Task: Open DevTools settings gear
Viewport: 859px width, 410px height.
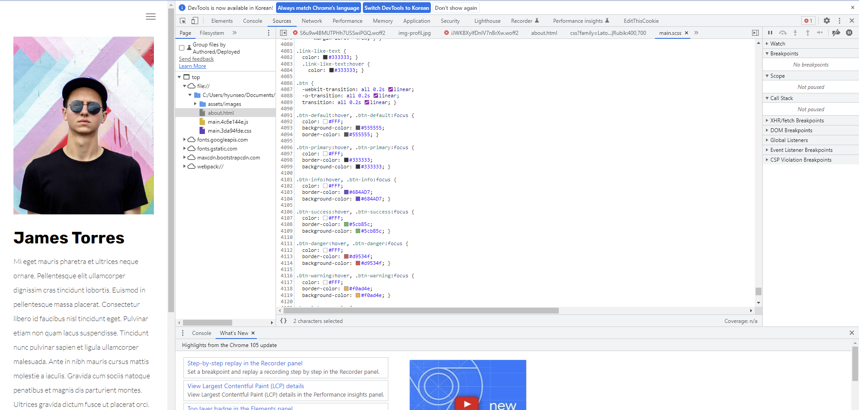Action: 827,21
